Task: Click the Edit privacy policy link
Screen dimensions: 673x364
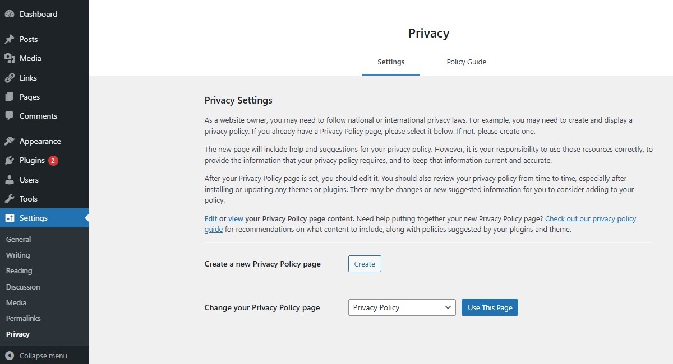Action: (x=211, y=219)
